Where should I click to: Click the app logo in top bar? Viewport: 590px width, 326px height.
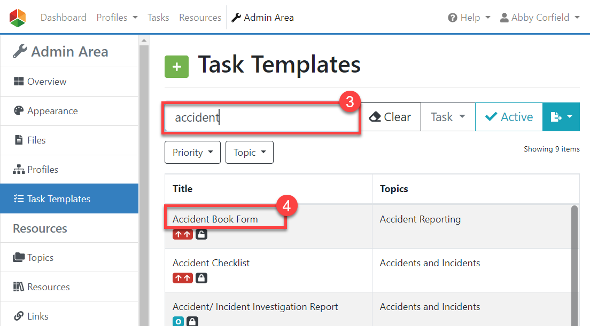(17, 18)
